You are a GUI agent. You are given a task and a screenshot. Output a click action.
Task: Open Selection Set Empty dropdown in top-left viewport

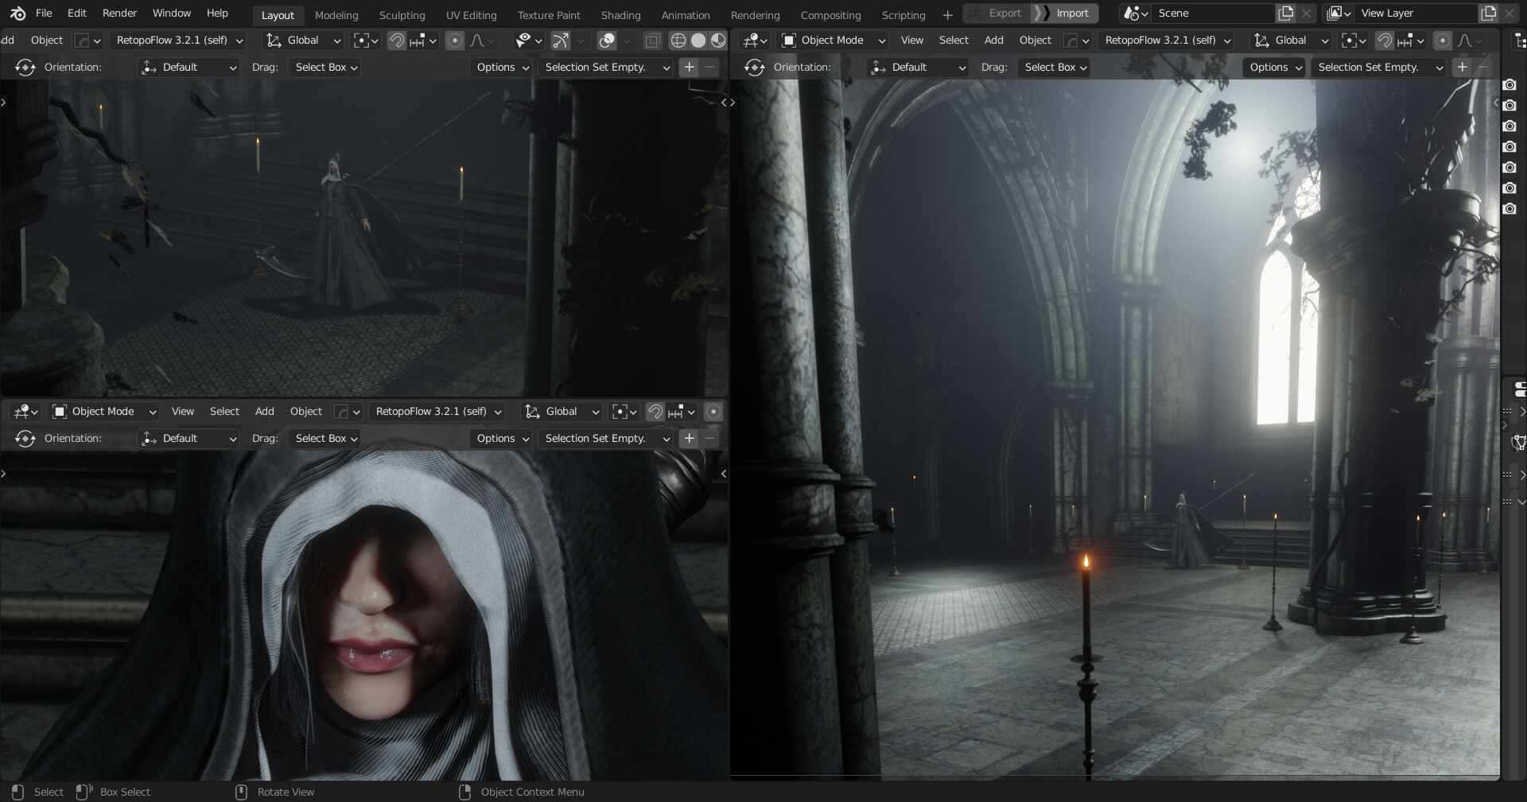[606, 68]
